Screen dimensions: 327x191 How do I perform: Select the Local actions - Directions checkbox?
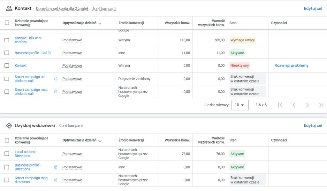(7, 154)
